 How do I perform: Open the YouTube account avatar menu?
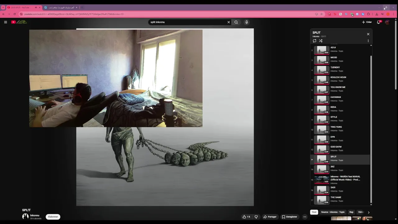coord(387,22)
